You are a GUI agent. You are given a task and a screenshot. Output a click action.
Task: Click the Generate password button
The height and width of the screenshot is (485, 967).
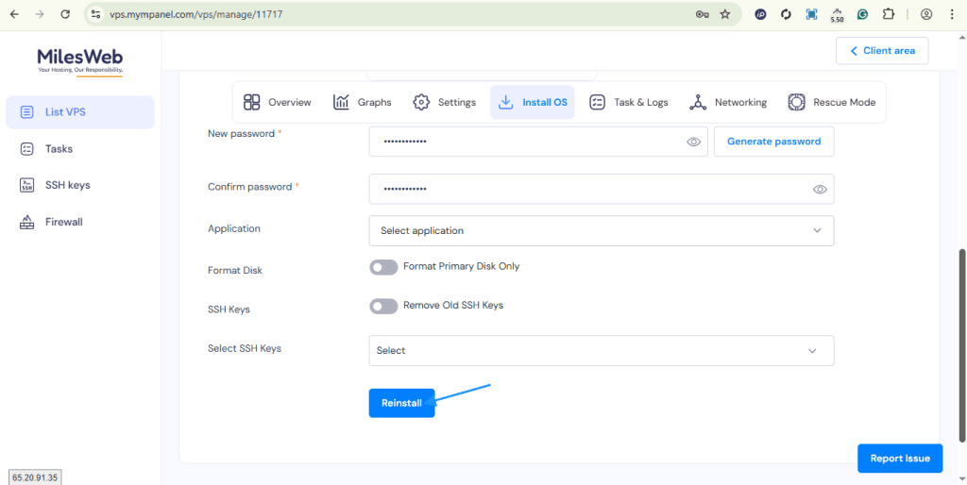click(773, 142)
